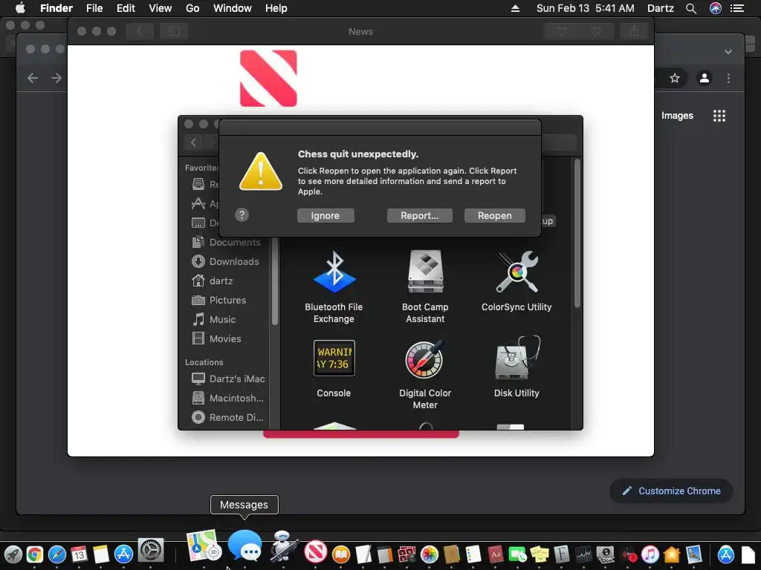Click the Customize Chrome button
Viewport: 761px width, 570px height.
pos(671,491)
